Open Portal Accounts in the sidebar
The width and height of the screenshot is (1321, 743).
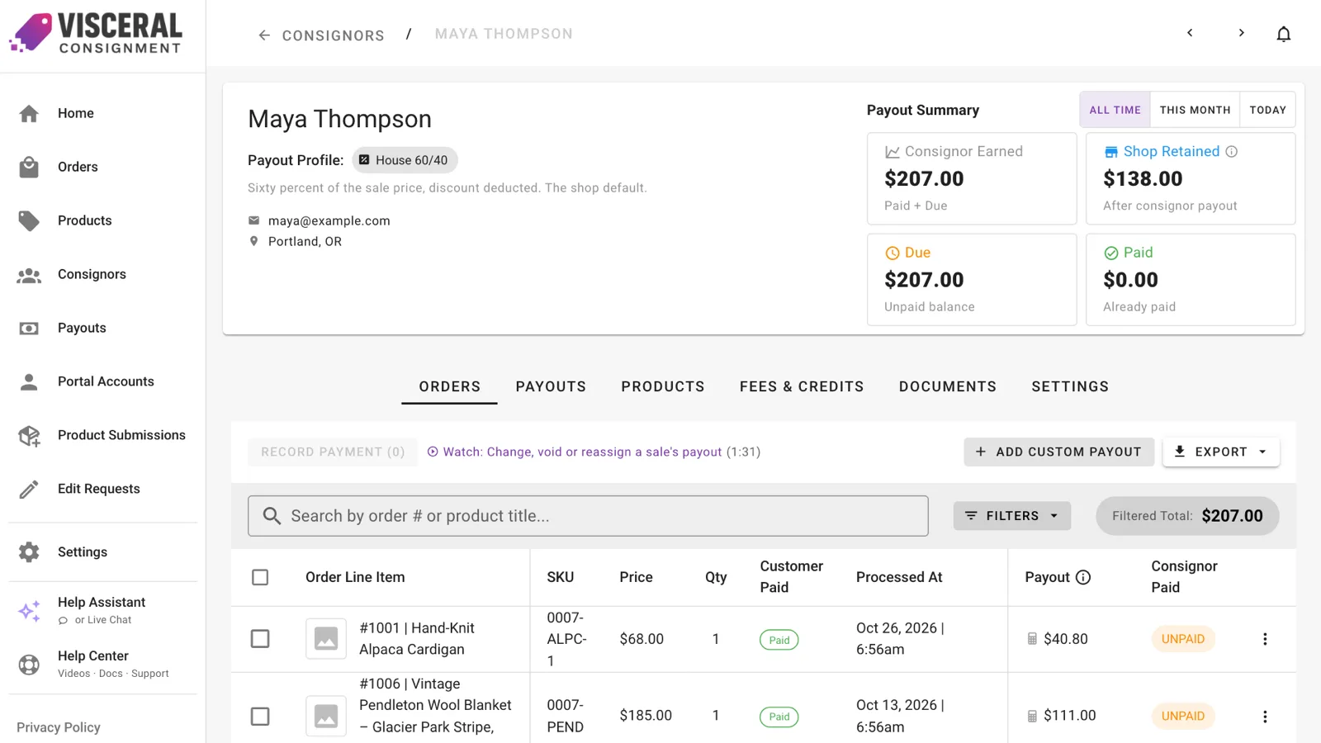[x=102, y=381]
